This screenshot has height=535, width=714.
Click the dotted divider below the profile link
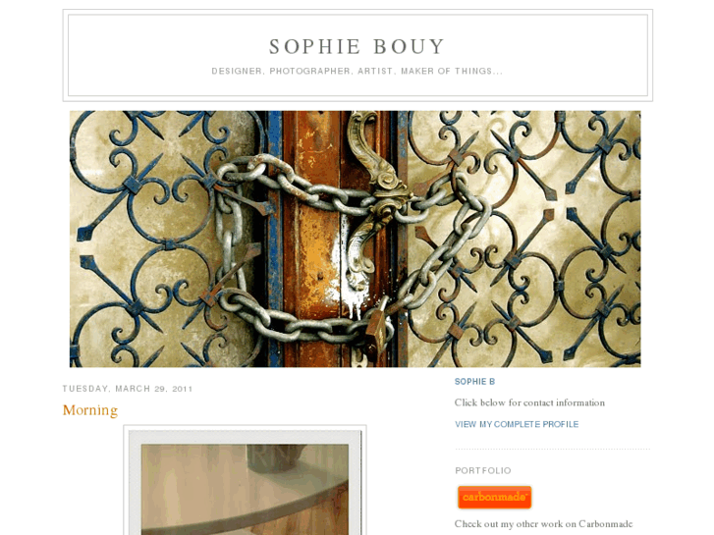(552, 449)
